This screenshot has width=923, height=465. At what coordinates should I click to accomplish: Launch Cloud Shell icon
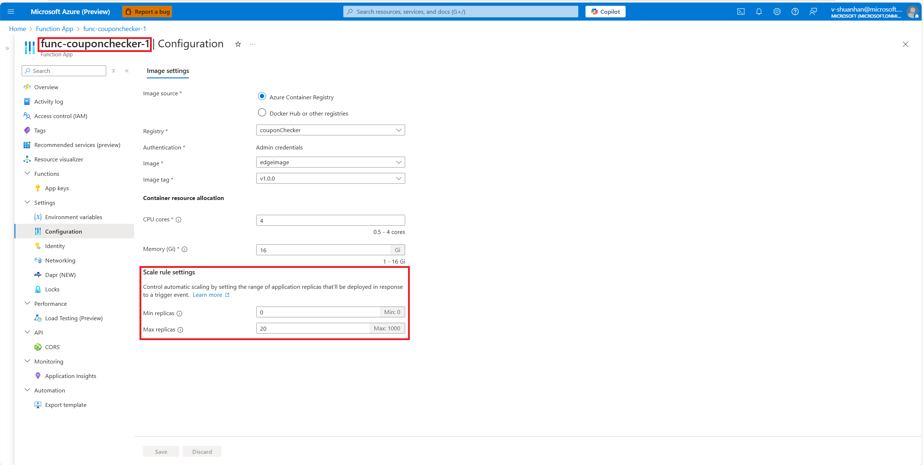741,12
